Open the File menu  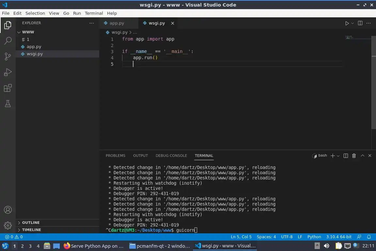pos(6,13)
